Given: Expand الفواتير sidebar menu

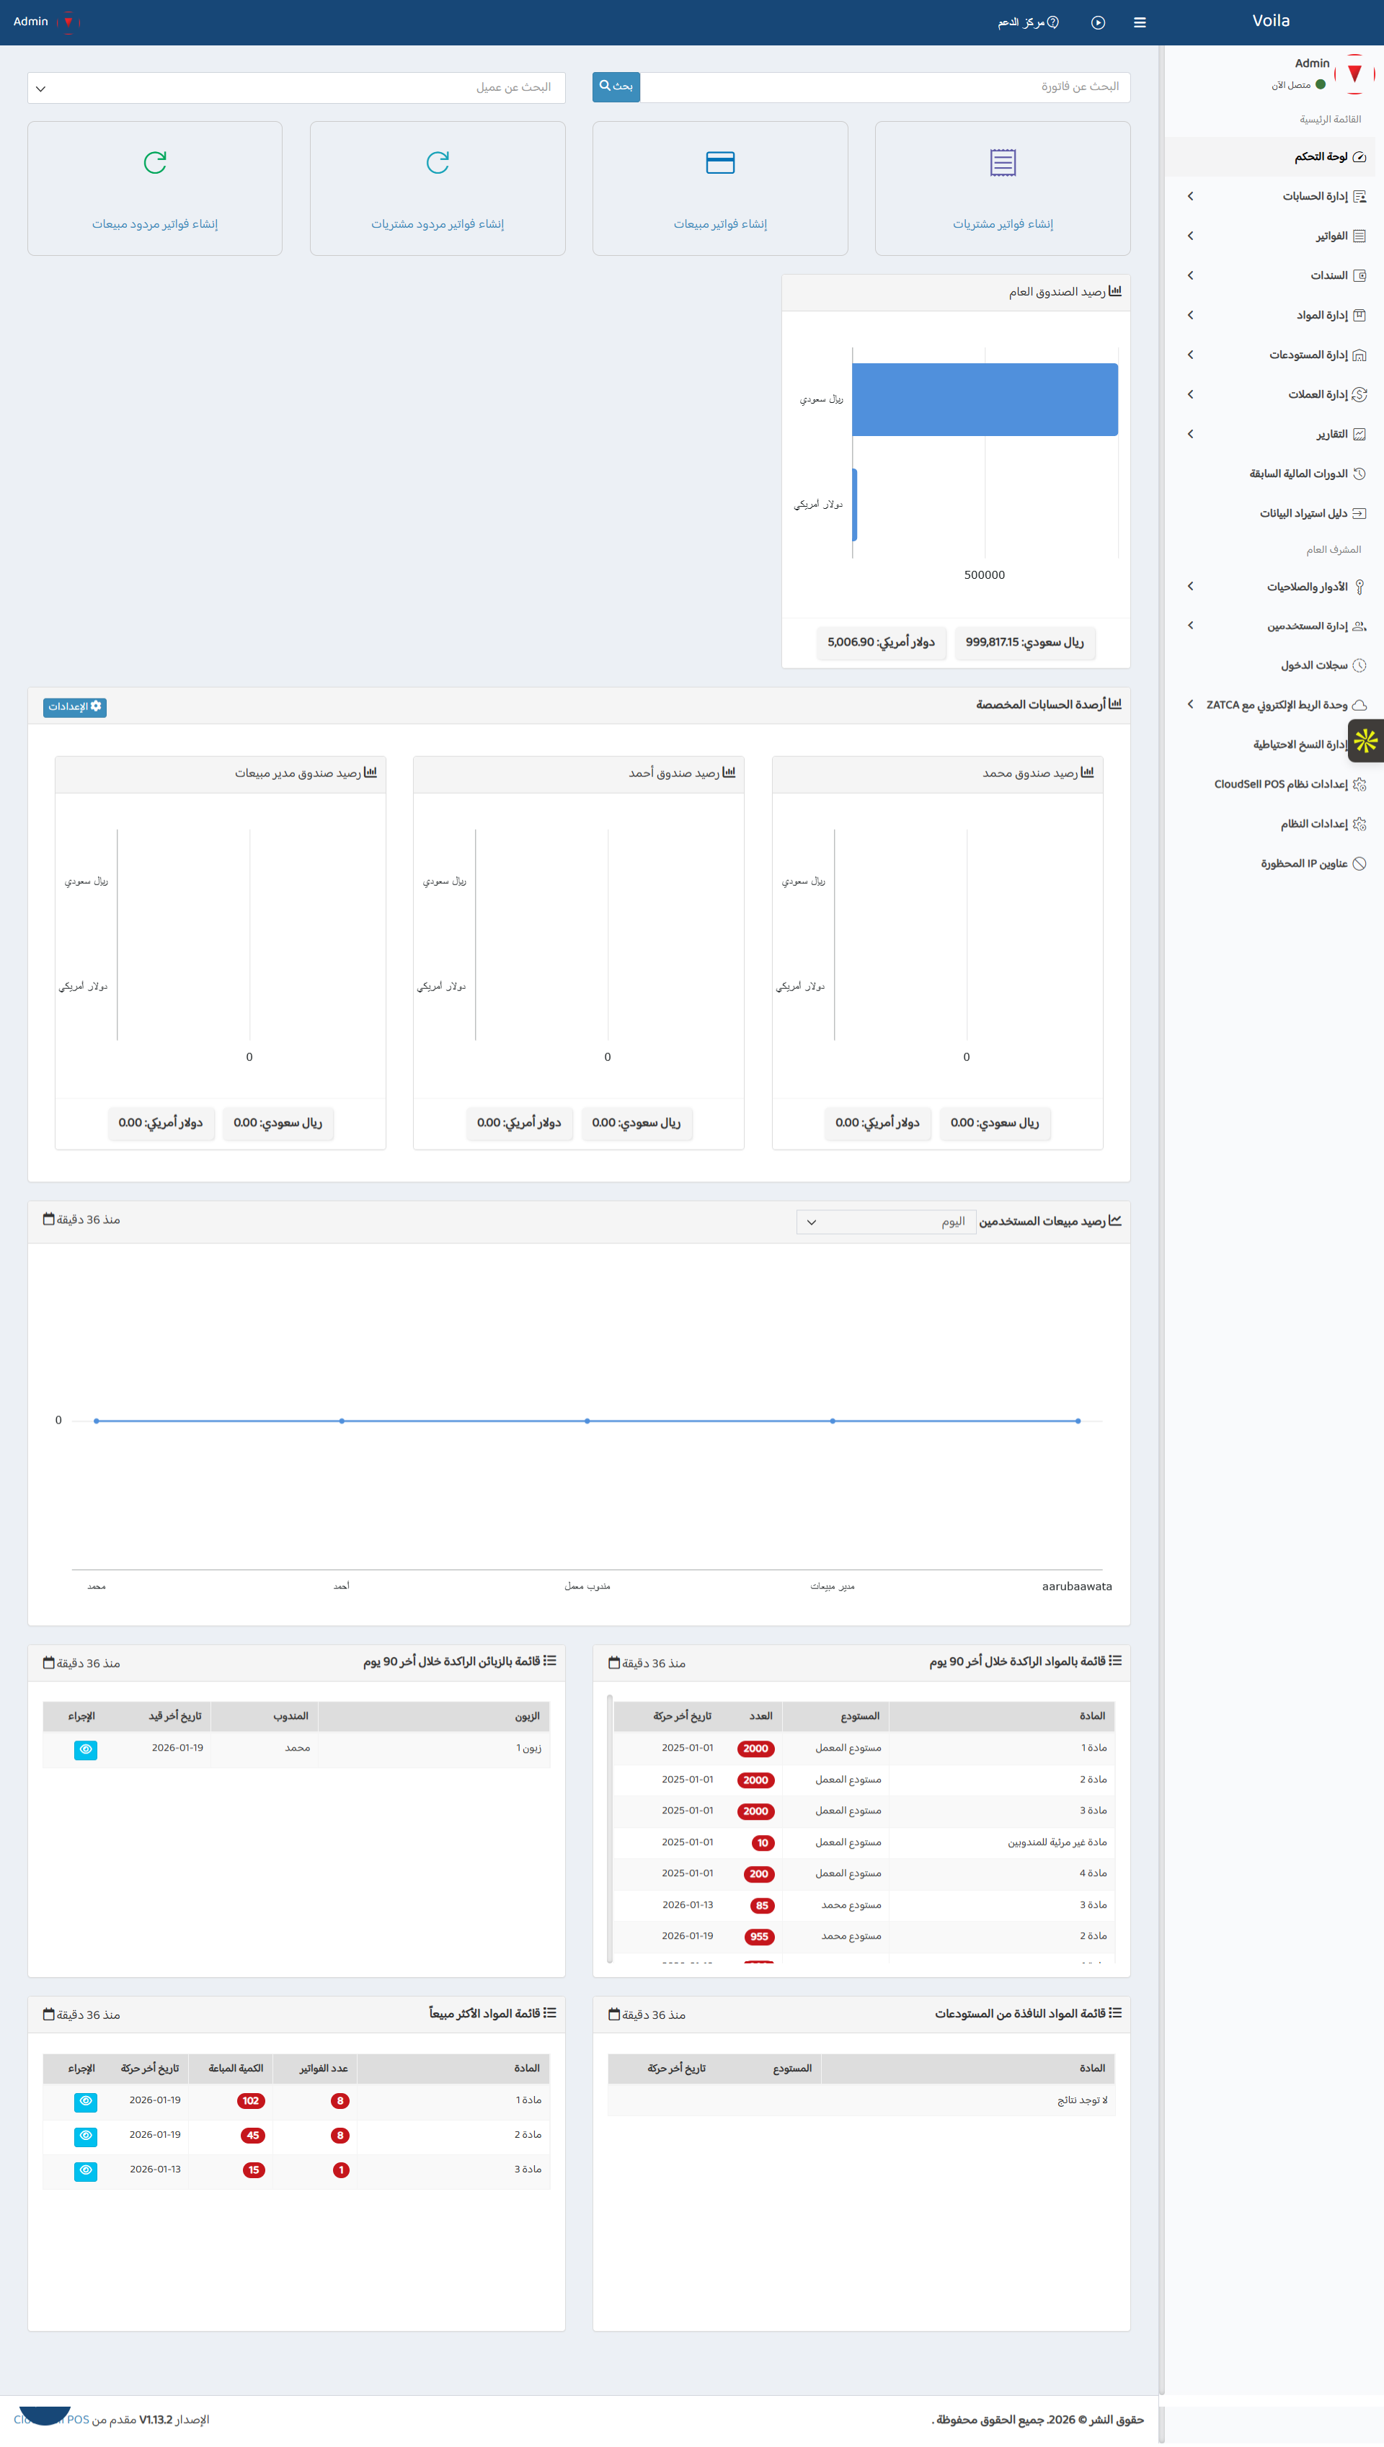Looking at the screenshot, I should tap(1271, 236).
